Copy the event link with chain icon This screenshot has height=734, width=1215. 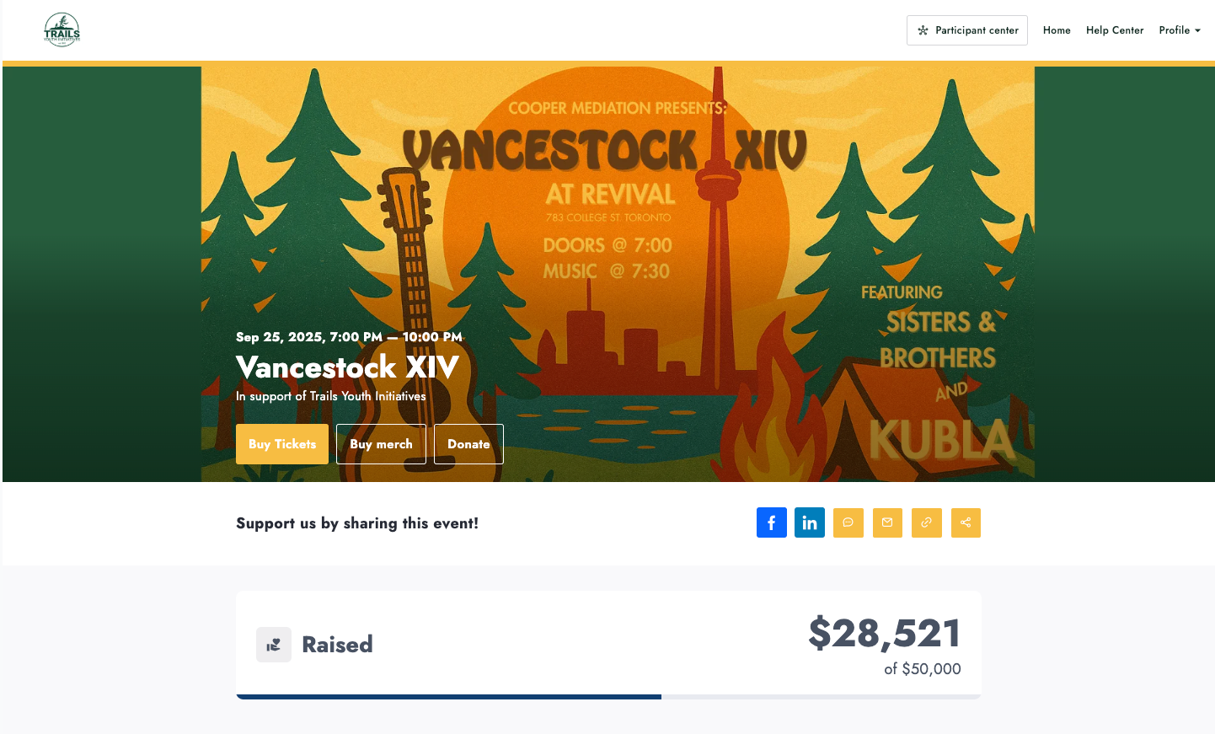pos(927,522)
